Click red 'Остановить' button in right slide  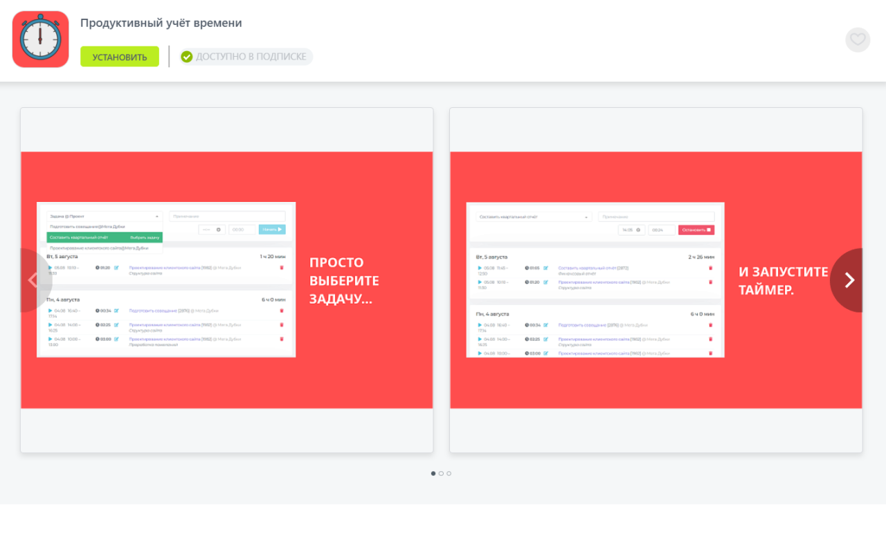[696, 230]
